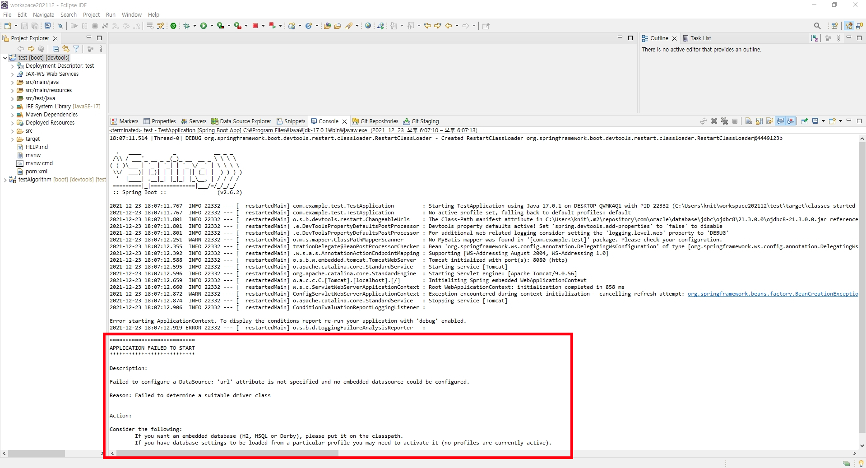Image resolution: width=866 pixels, height=468 pixels.
Task: Open the Debug button dropdown arrow
Action: (195, 26)
